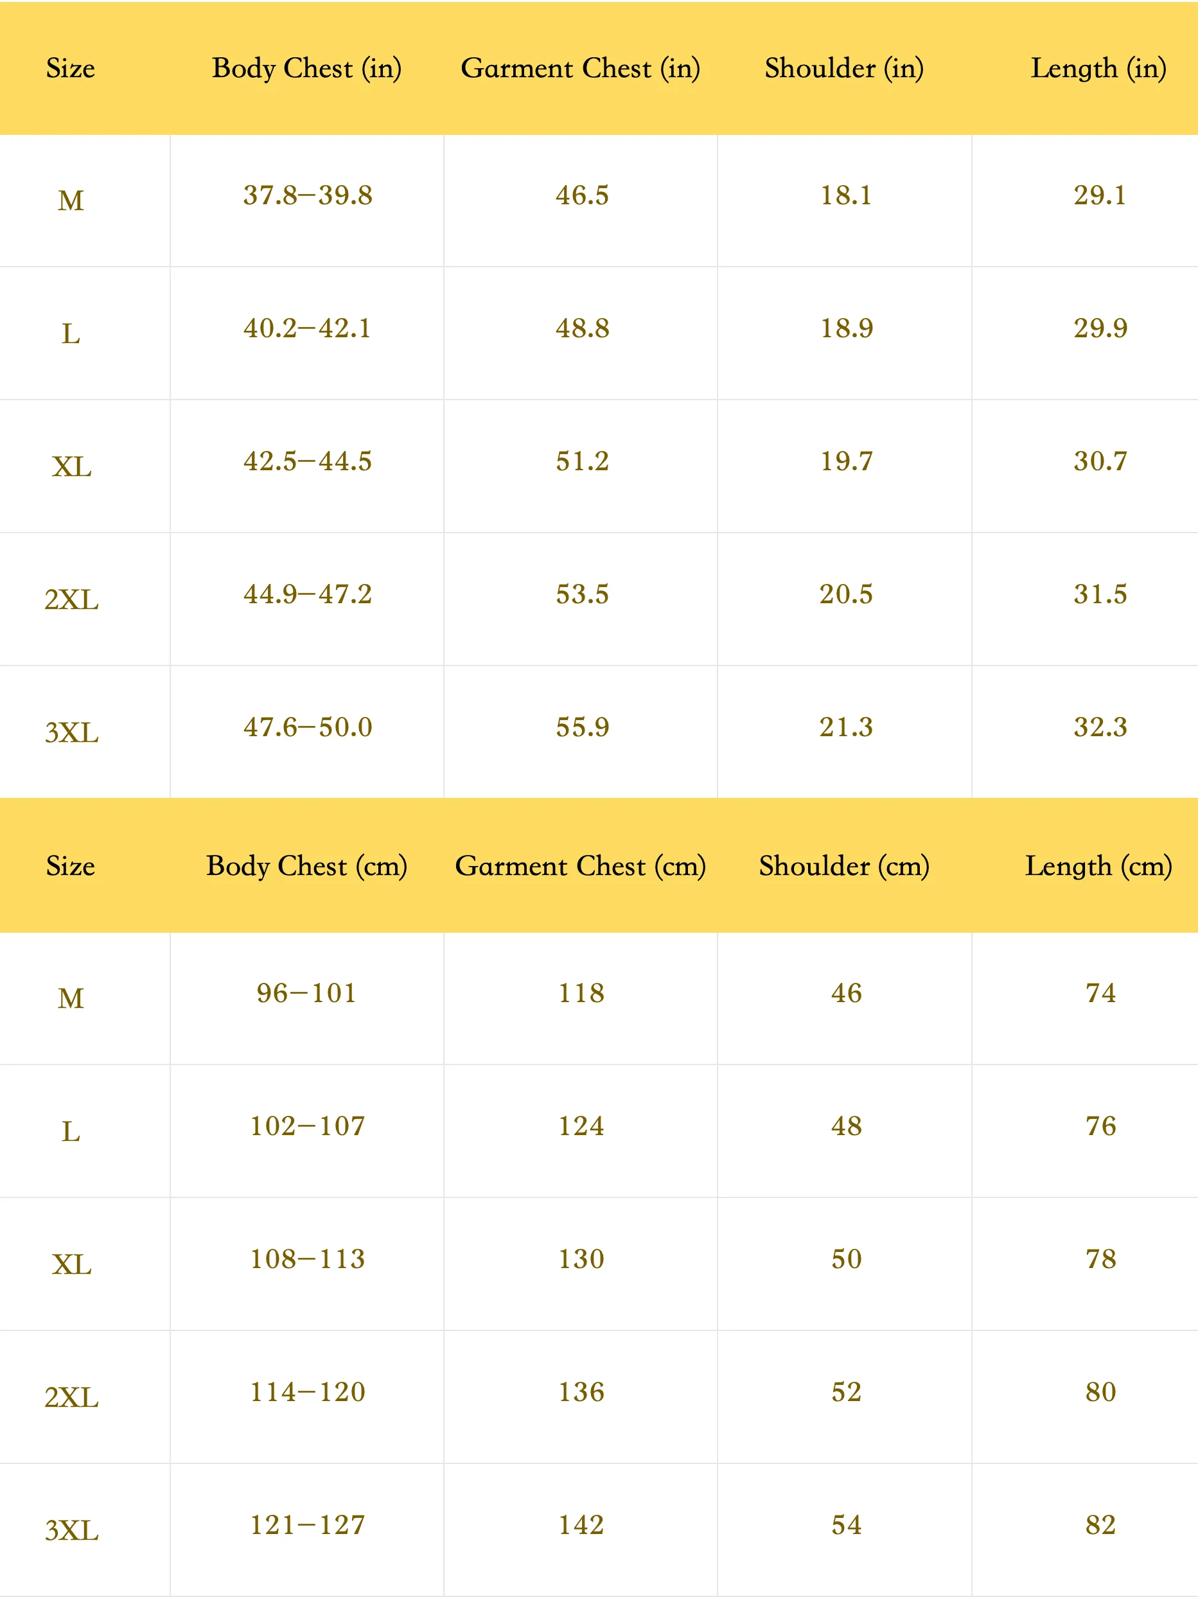Click the 19.7 shoulder measurement cell
This screenshot has width=1198, height=1597.
pyautogui.click(x=847, y=461)
